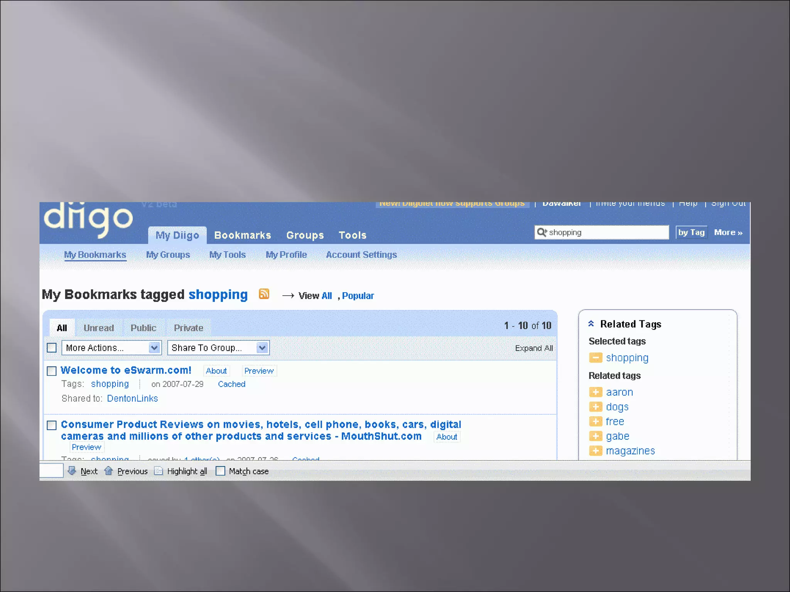Click the Find Next down-arrow icon
Screen dimensions: 790x592
pyautogui.click(x=72, y=471)
